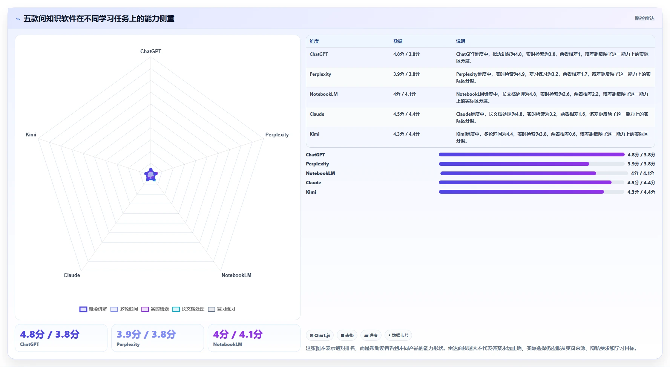This screenshot has width=670, height=367.
Task: Click Claude label in the bar list
Action: pyautogui.click(x=313, y=183)
